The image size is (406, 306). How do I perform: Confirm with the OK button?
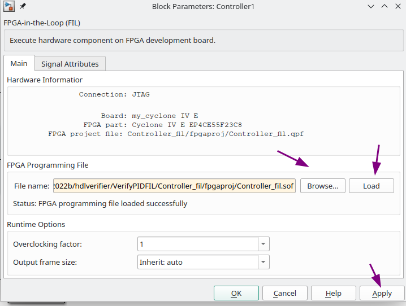[x=236, y=293]
